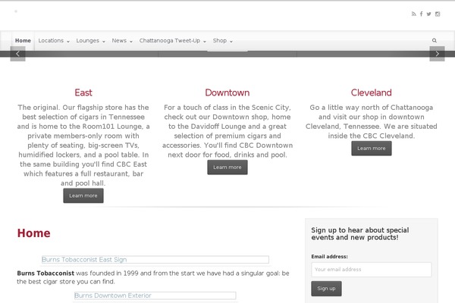This screenshot has width=455, height=303.
Task: Open the East heading link
Action: [83, 92]
